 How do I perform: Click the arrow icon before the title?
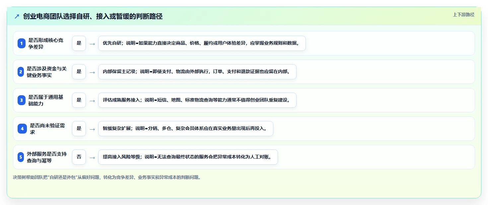[x=17, y=16]
